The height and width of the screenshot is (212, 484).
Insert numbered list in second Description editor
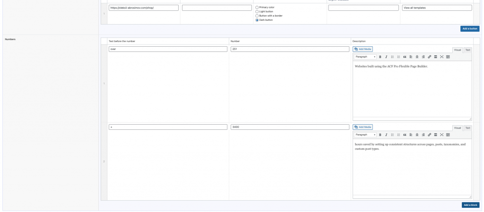click(398, 135)
